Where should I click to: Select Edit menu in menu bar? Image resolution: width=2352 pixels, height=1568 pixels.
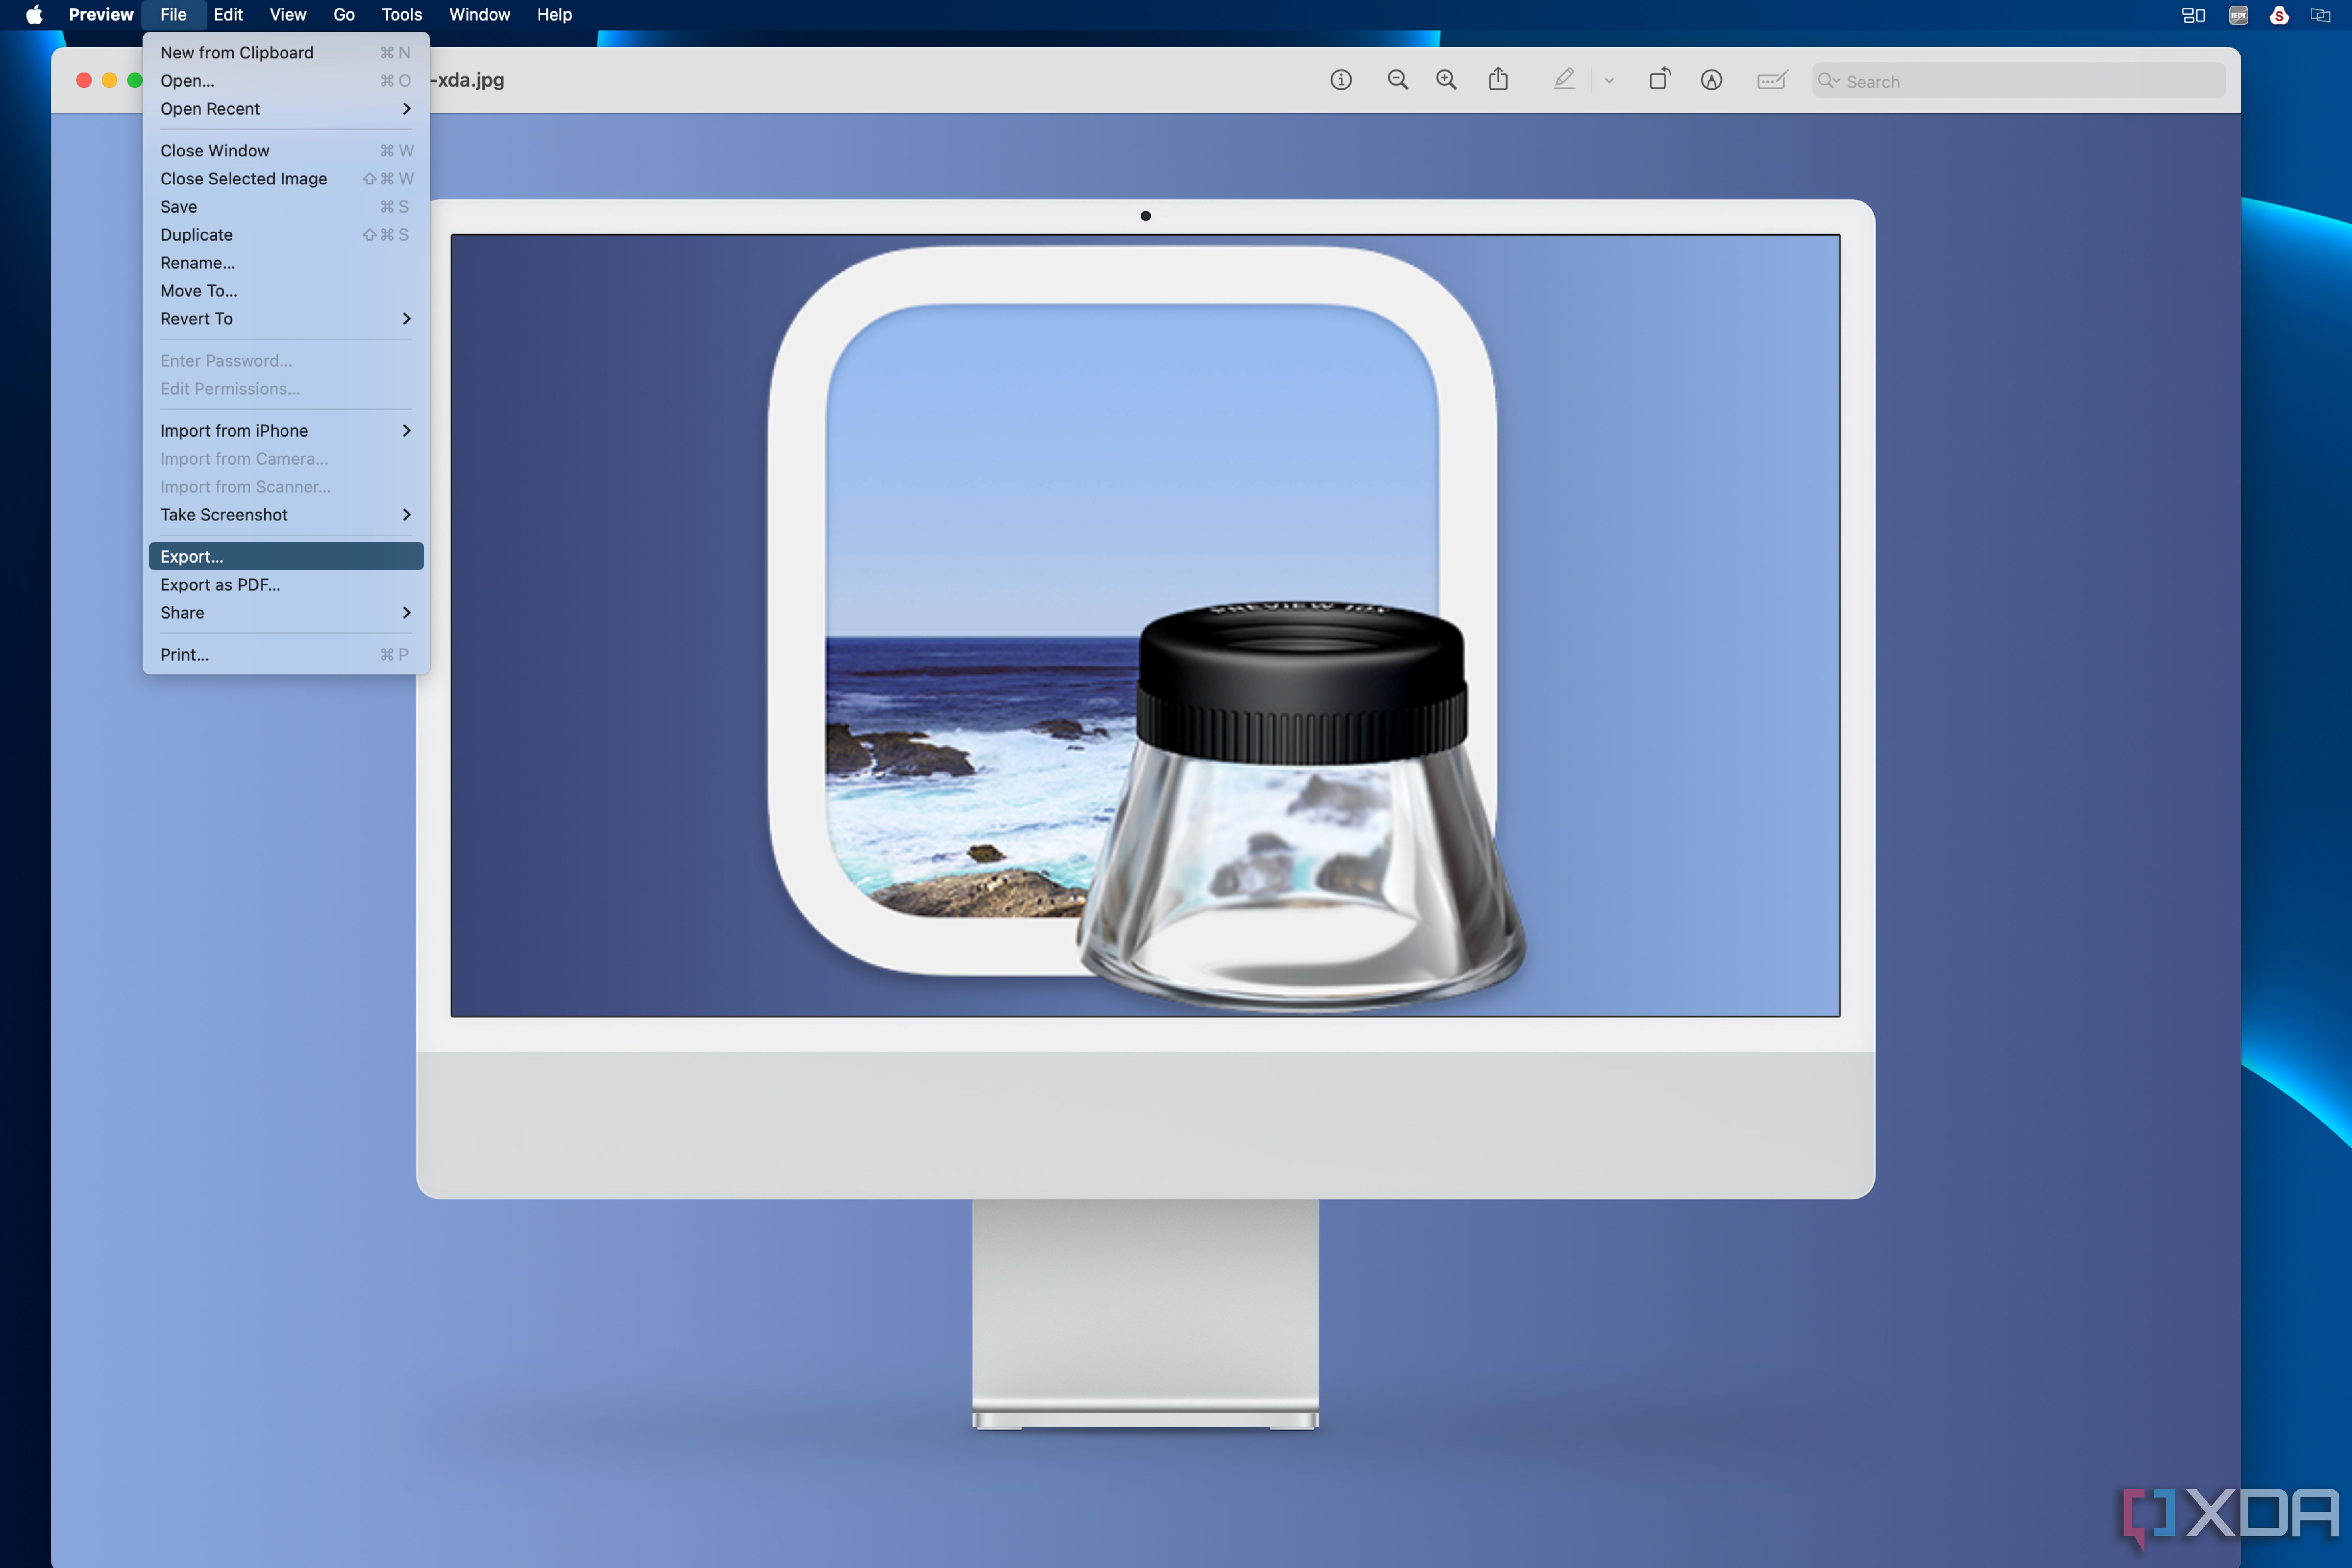click(228, 14)
